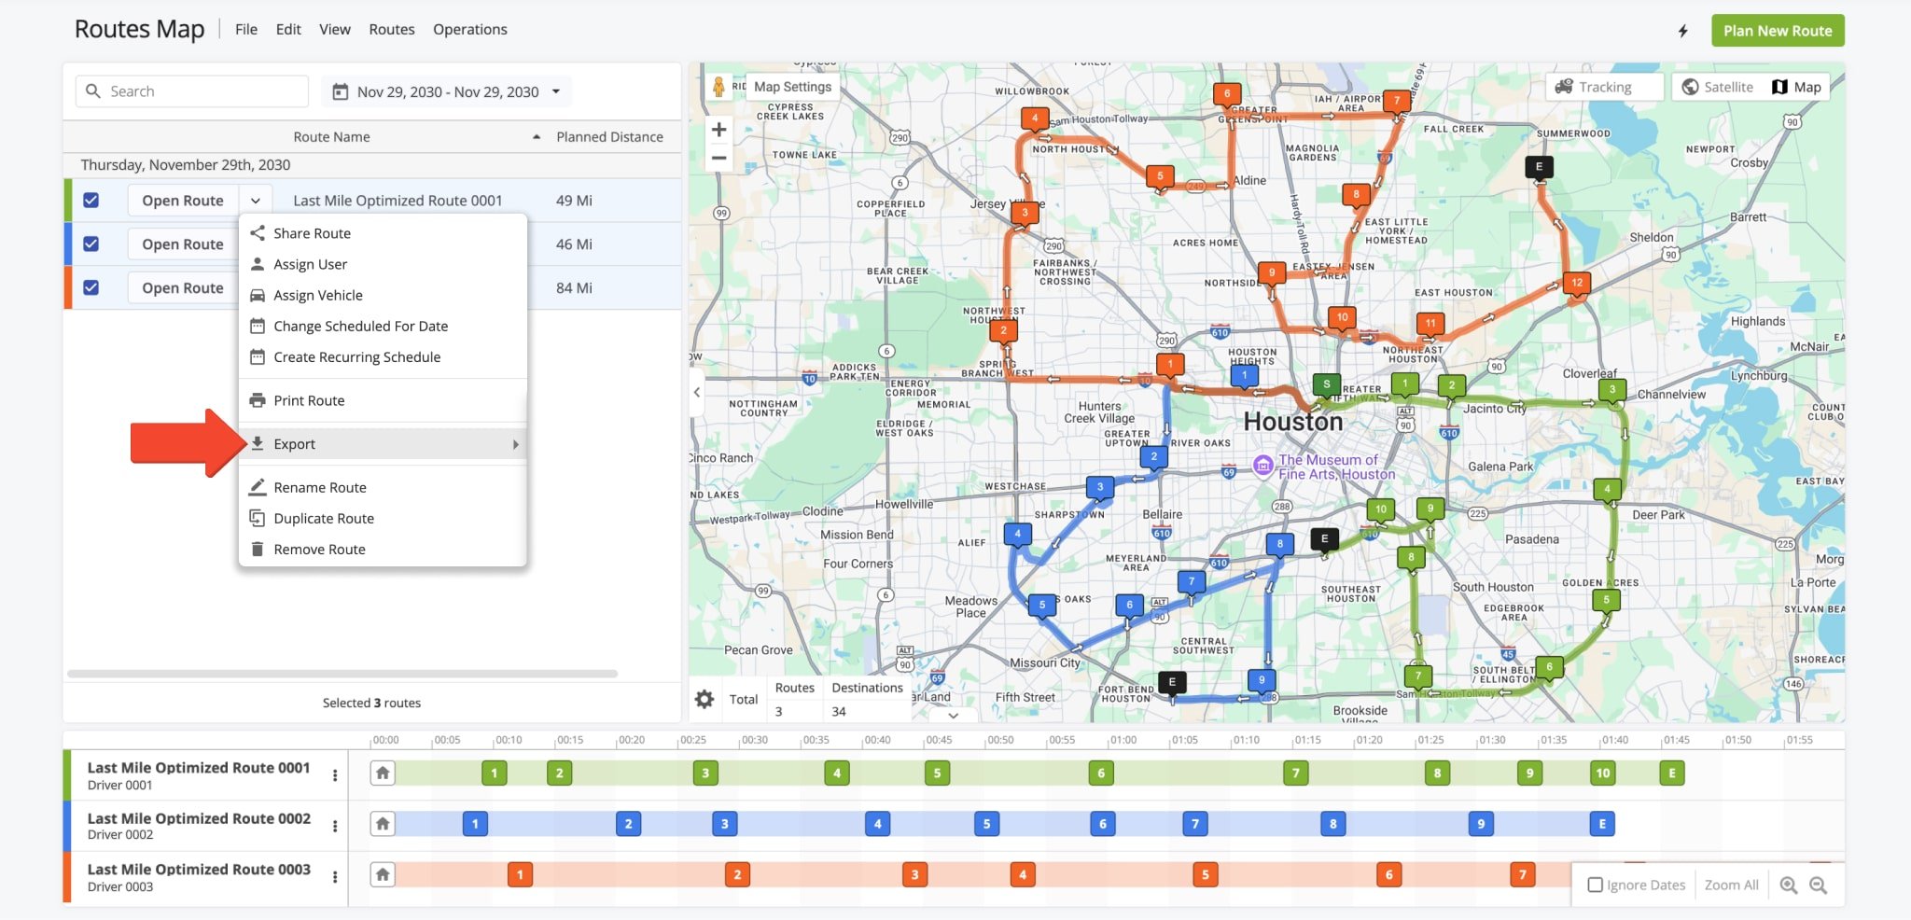
Task: Switch map to Satellite view
Action: [x=1717, y=87]
